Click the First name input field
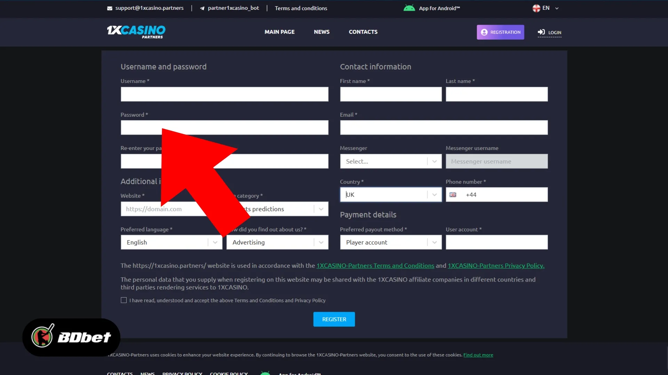 pos(391,94)
